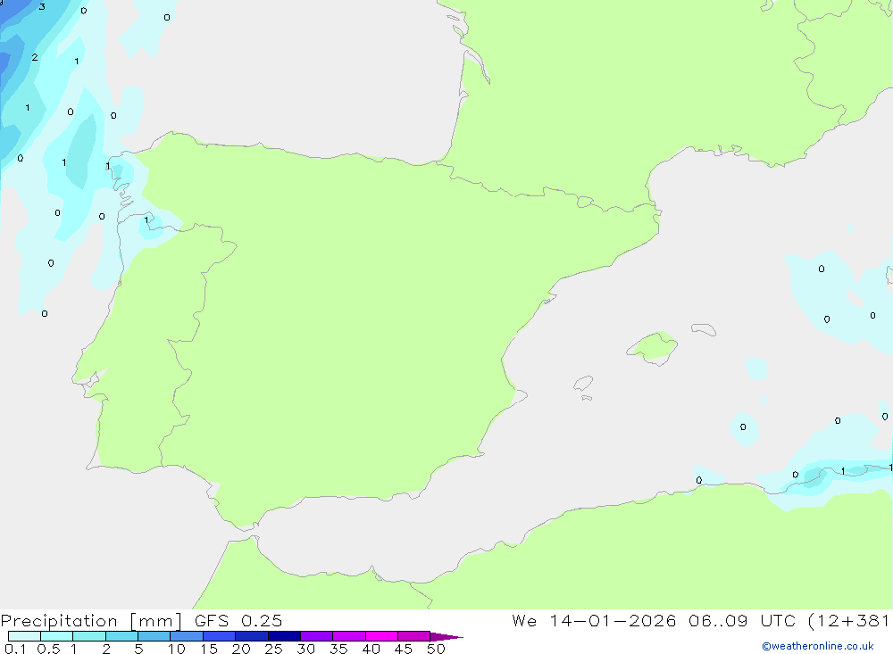Screen dimensions: 893x654
Task: Click legend label '45'
Action: click(x=404, y=649)
